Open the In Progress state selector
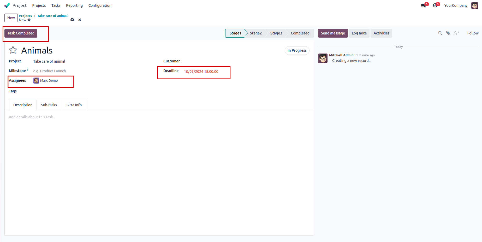The width and height of the screenshot is (482, 242). (297, 50)
